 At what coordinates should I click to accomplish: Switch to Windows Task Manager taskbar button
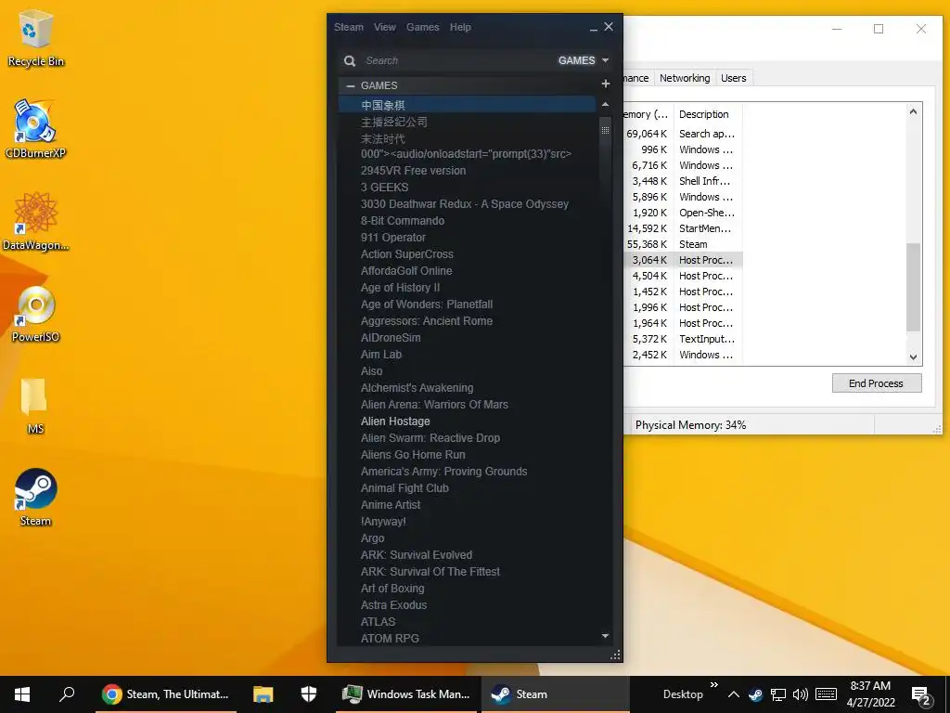click(x=407, y=694)
